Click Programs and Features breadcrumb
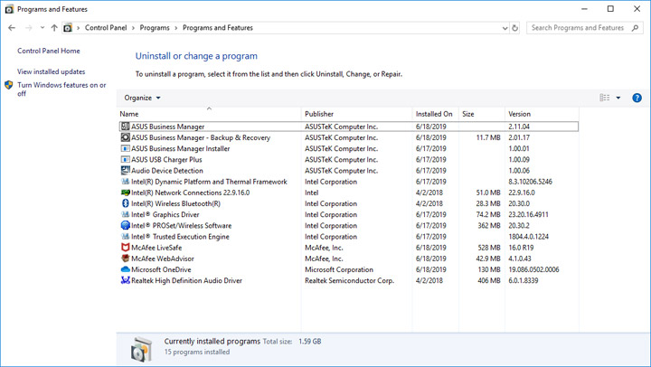The height and width of the screenshot is (367, 651). tap(218, 28)
